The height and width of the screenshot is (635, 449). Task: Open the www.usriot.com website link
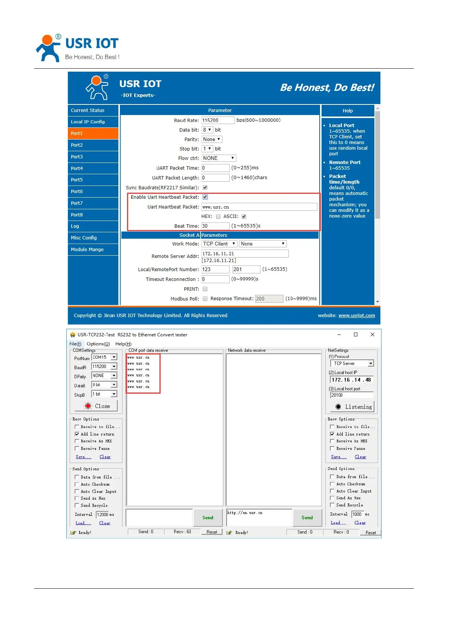pos(357,316)
